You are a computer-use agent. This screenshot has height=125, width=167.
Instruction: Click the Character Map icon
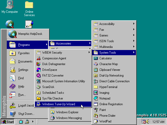coord(96,64)
